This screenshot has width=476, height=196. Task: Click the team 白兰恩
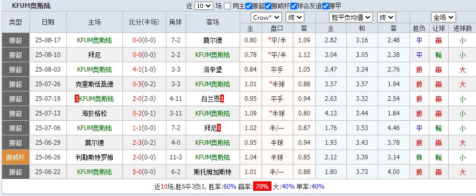(210, 99)
